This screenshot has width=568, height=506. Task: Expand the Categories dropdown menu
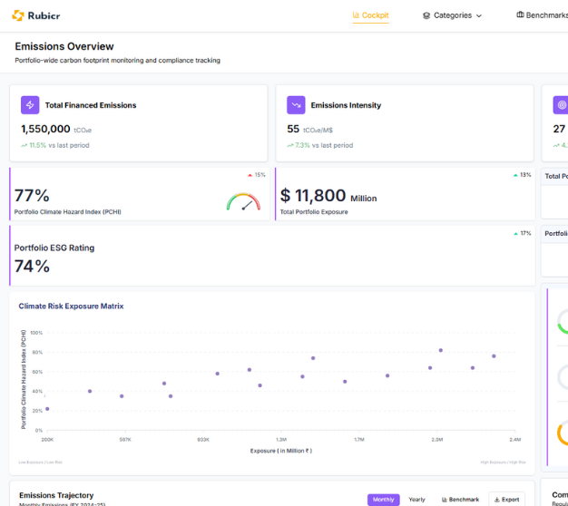(453, 15)
